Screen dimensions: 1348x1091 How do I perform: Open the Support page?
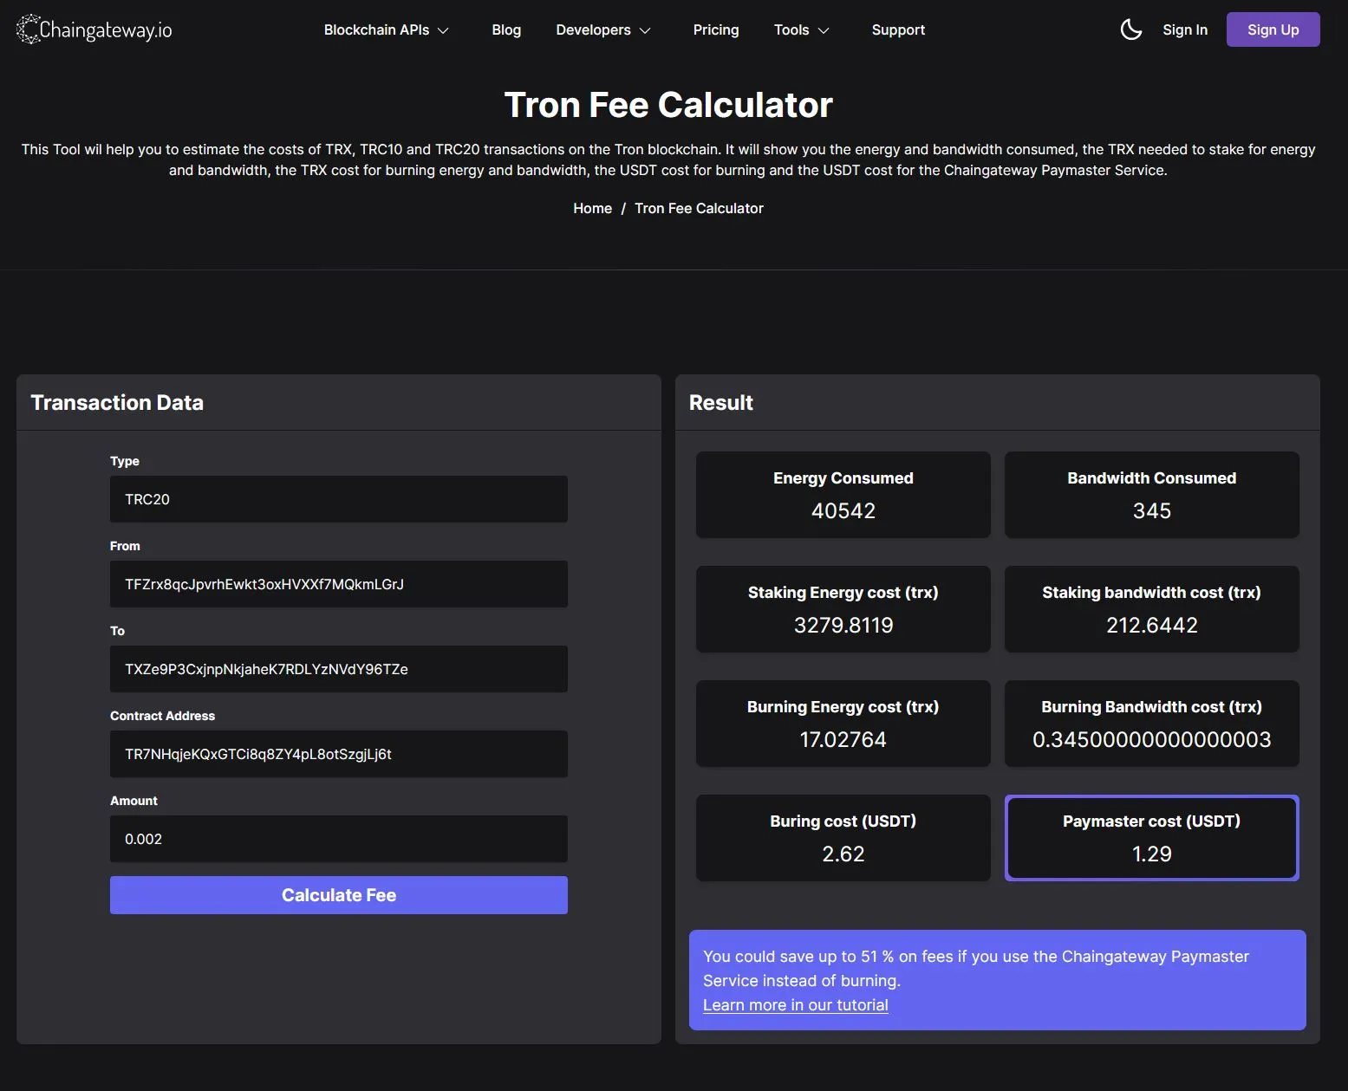[898, 29]
